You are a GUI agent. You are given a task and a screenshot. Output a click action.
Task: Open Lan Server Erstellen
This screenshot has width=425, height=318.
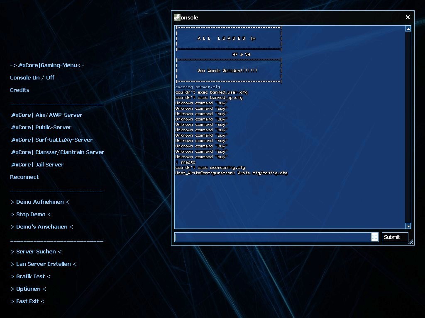pos(43,264)
